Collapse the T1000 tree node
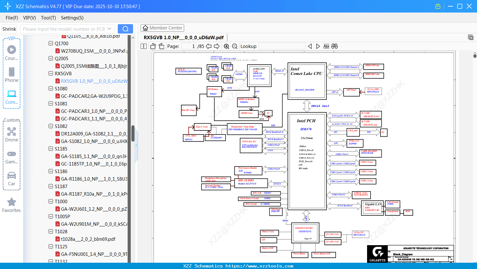The height and width of the screenshot is (269, 477). point(51,201)
